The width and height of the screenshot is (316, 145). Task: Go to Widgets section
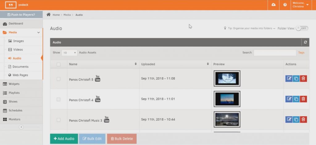pyautogui.click(x=21, y=84)
